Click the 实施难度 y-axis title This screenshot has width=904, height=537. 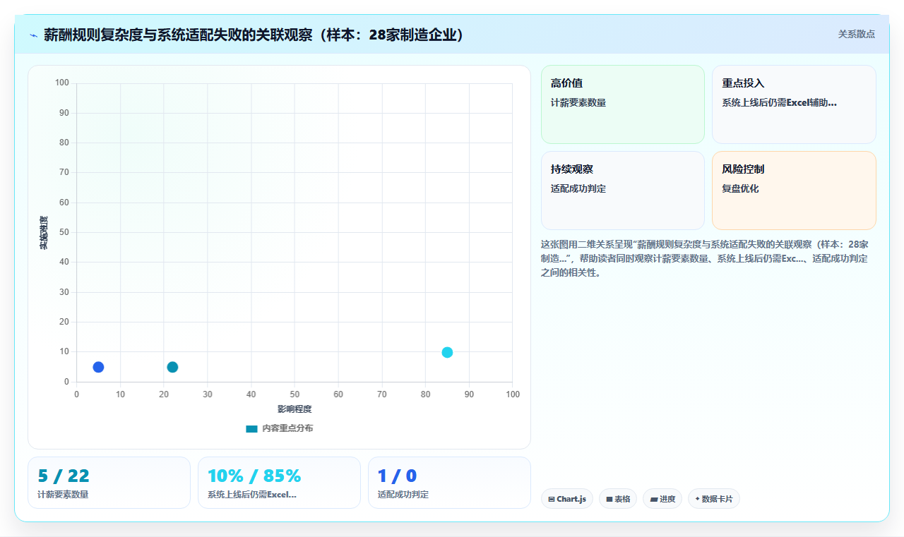point(44,233)
